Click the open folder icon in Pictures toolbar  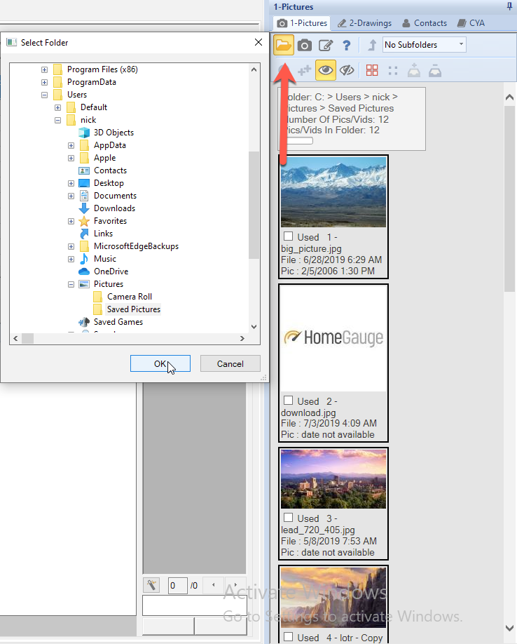(x=284, y=45)
